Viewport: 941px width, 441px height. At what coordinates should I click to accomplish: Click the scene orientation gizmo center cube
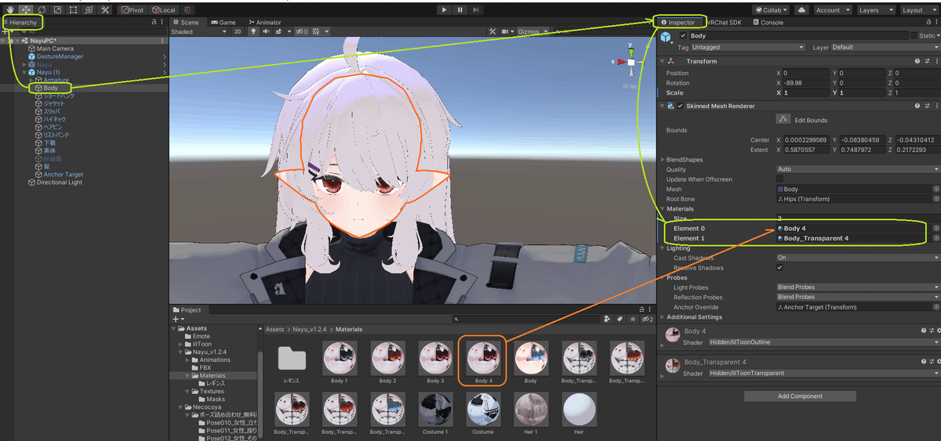631,62
